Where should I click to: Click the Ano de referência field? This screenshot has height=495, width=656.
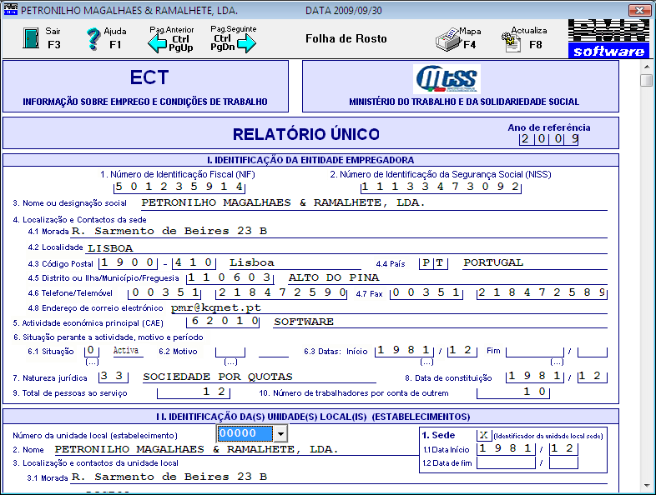[549, 138]
